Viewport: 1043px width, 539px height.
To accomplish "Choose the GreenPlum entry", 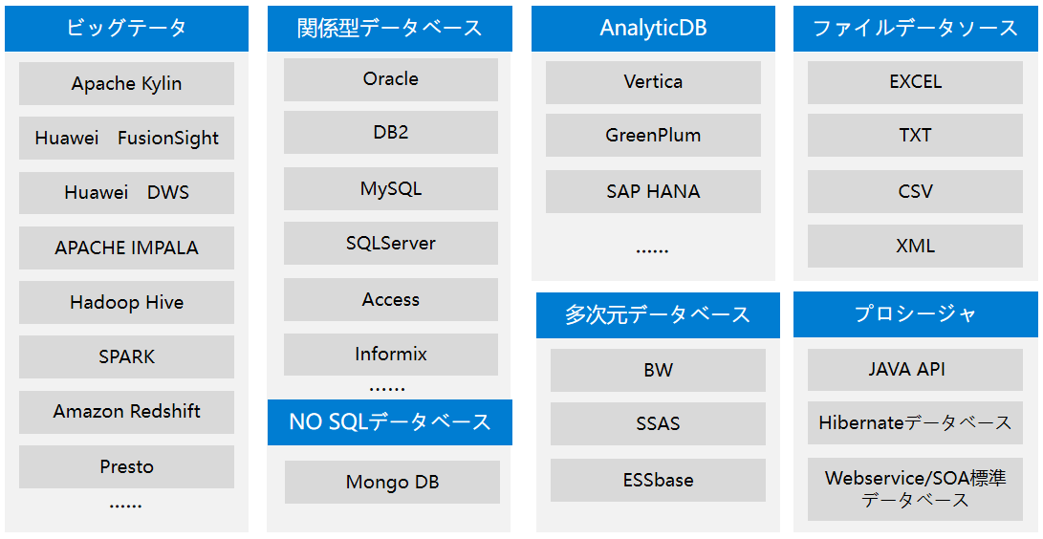I will coord(653,136).
